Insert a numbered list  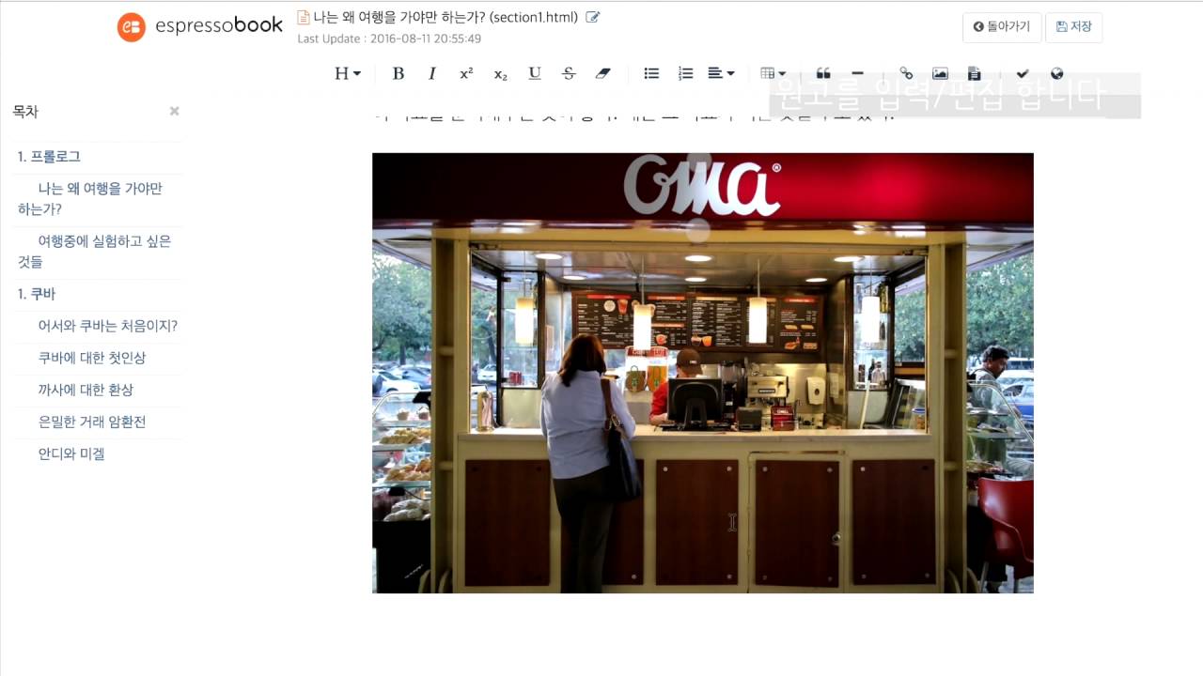click(685, 73)
